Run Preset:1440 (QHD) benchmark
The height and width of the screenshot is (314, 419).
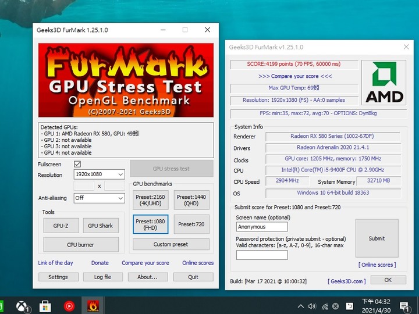point(191,200)
